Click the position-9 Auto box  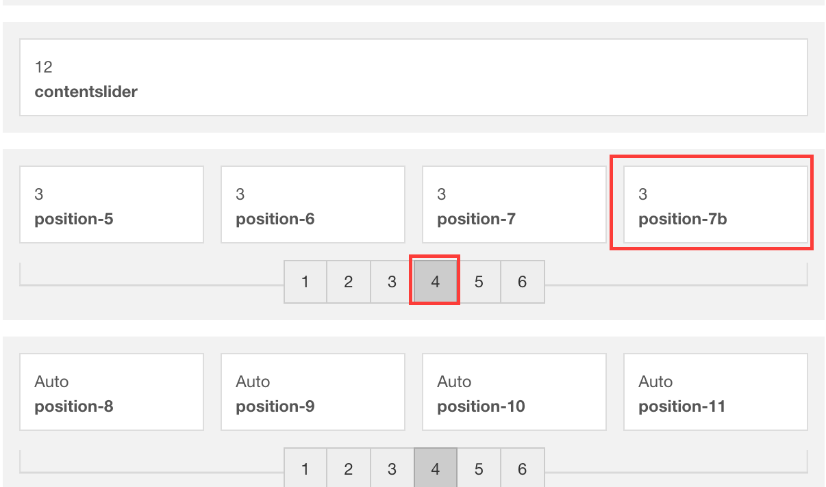tap(313, 392)
